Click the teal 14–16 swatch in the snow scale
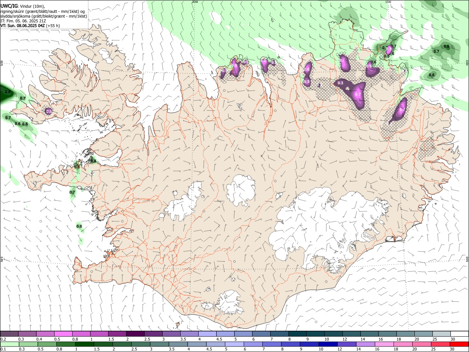 (370, 334)
